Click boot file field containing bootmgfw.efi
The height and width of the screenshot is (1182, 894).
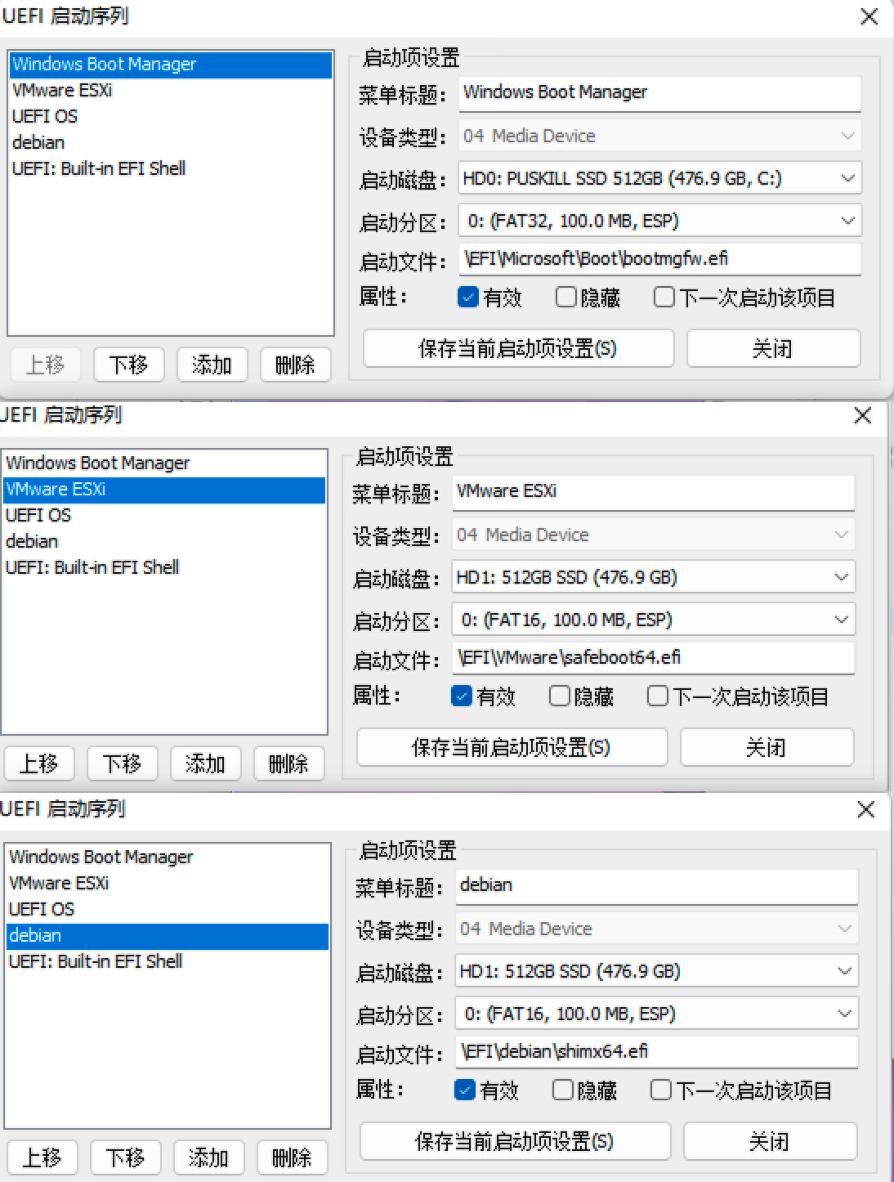(x=659, y=259)
